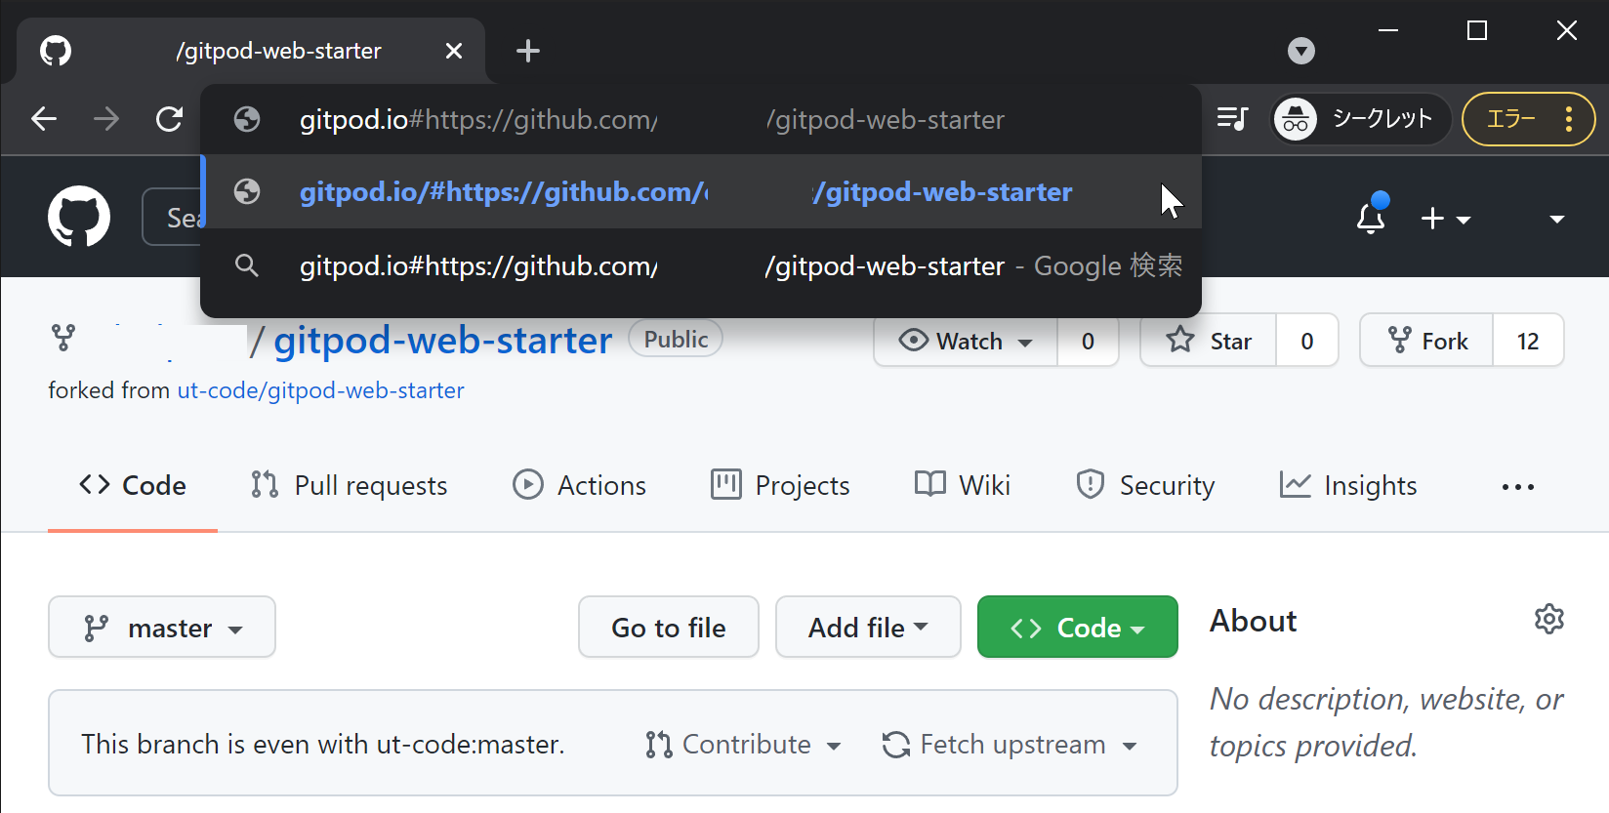Switch to the Code tab
1609x813 pixels.
click(133, 485)
